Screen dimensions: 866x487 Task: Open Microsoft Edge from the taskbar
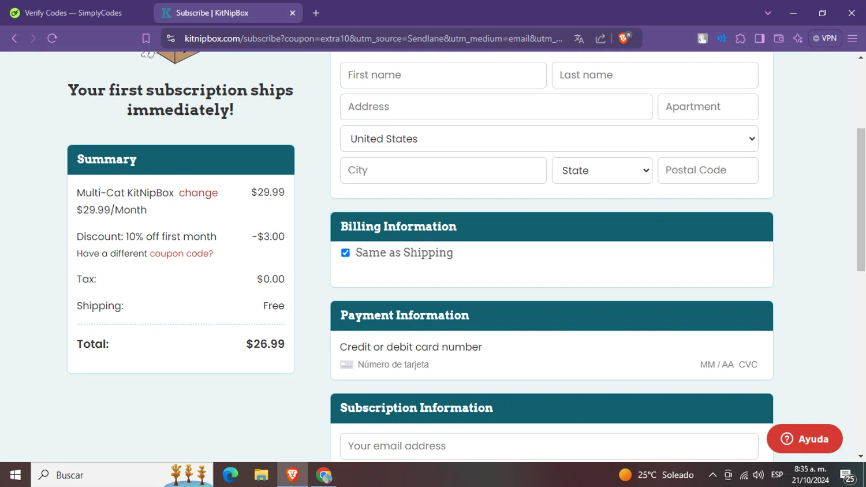[230, 475]
